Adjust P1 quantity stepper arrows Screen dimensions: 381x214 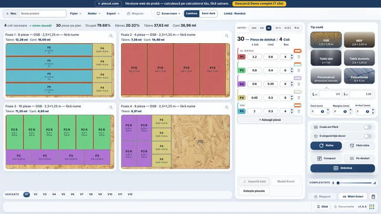point(292,57)
